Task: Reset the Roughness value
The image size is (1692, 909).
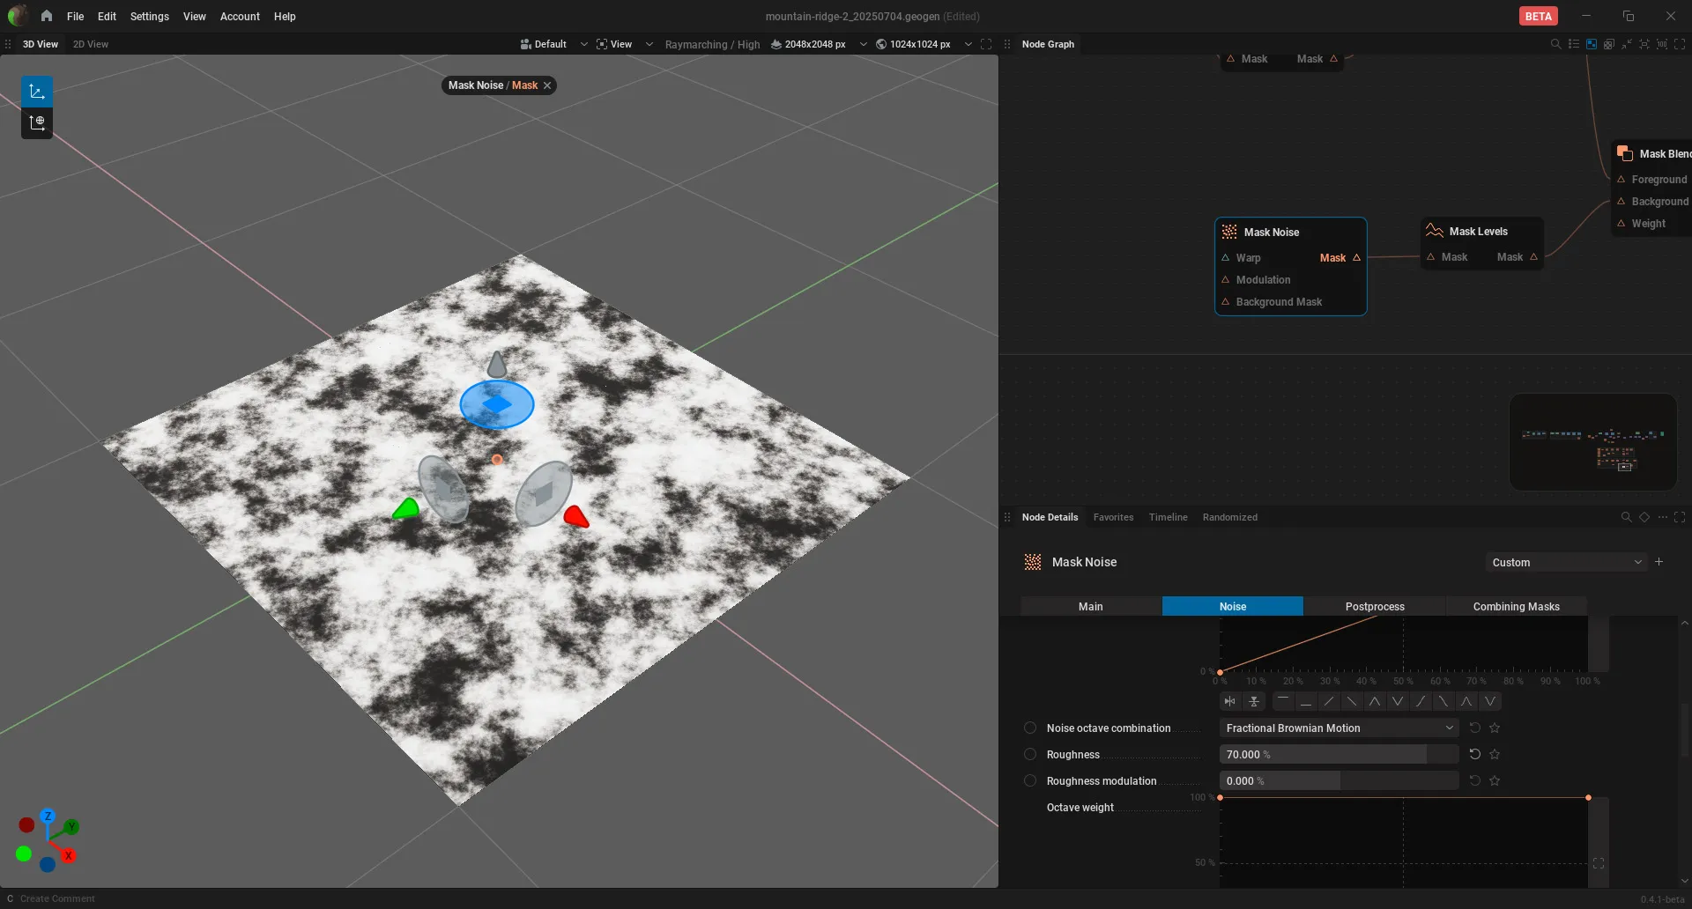Action: point(1474,755)
